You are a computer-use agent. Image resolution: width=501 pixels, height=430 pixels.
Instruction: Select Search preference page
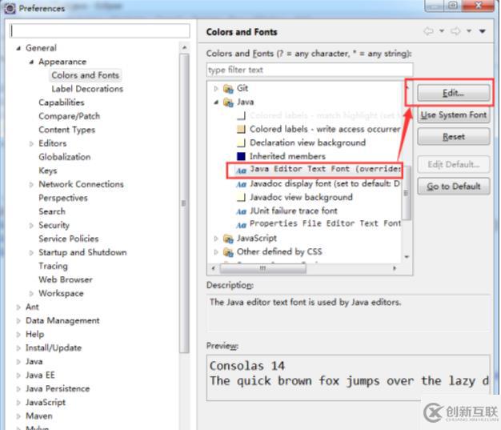[52, 211]
